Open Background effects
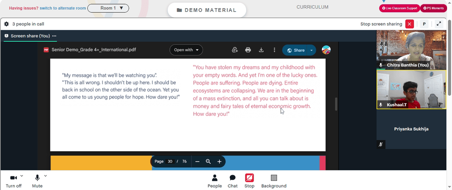 tap(274, 181)
